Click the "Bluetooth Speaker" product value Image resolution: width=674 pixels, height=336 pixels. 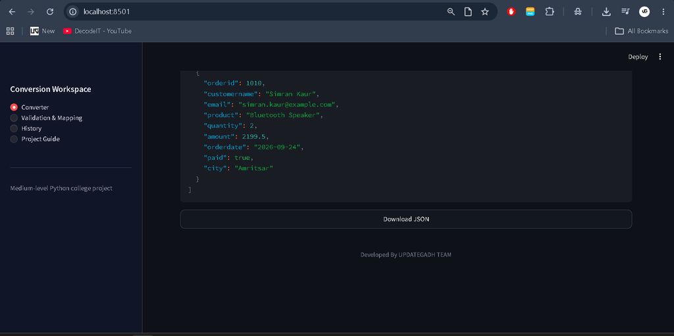[284, 115]
